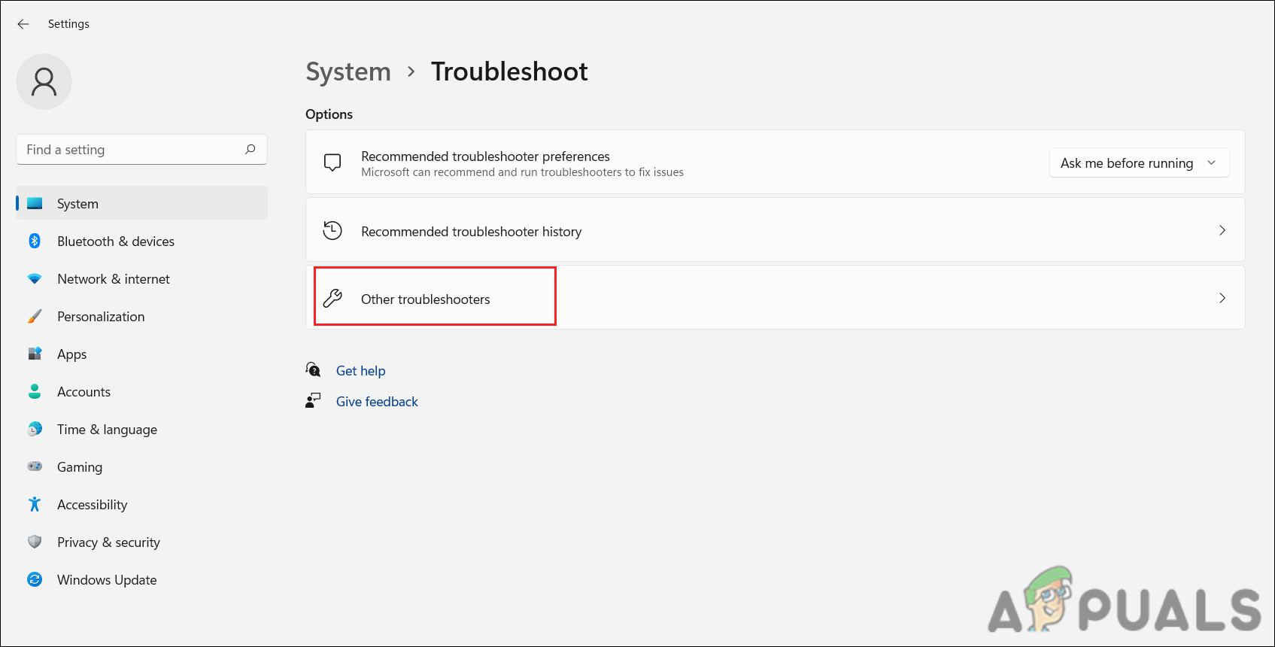This screenshot has height=647, width=1275.
Task: Expand Other troubleshooters chevron arrow
Action: (x=1222, y=299)
